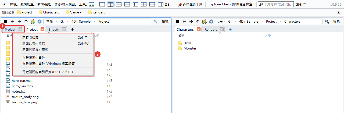Screen dimensions: 344x113
Task: Go up one folder in left pane
Action: (26, 22)
